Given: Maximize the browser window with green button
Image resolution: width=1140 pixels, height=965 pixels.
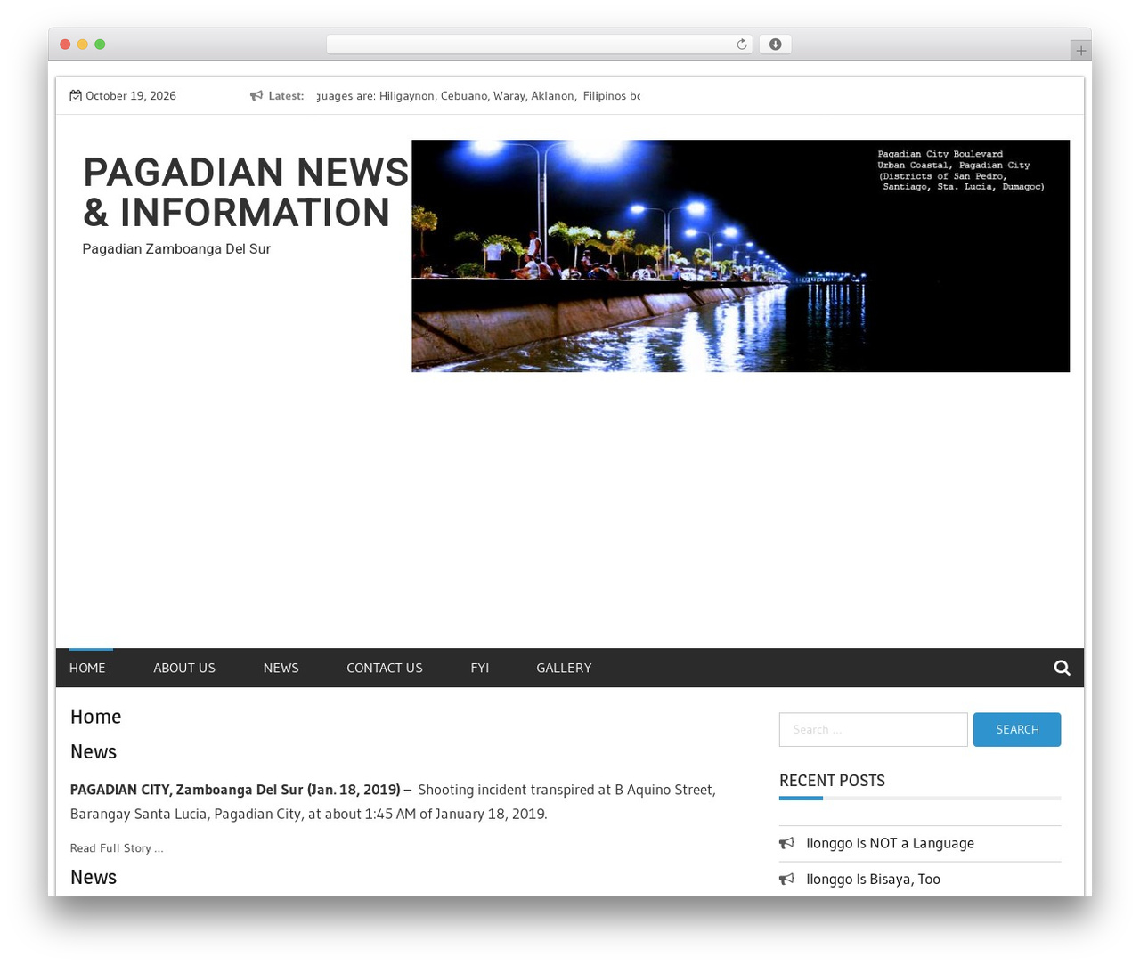Looking at the screenshot, I should [x=100, y=45].
